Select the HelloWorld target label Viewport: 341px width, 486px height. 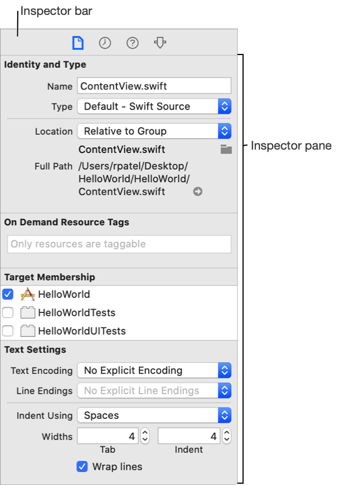64,294
